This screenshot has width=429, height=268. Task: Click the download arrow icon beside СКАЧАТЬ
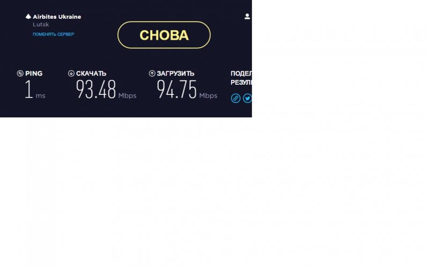pyautogui.click(x=71, y=73)
